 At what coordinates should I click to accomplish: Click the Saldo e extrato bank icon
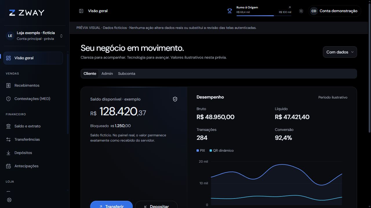point(8,126)
